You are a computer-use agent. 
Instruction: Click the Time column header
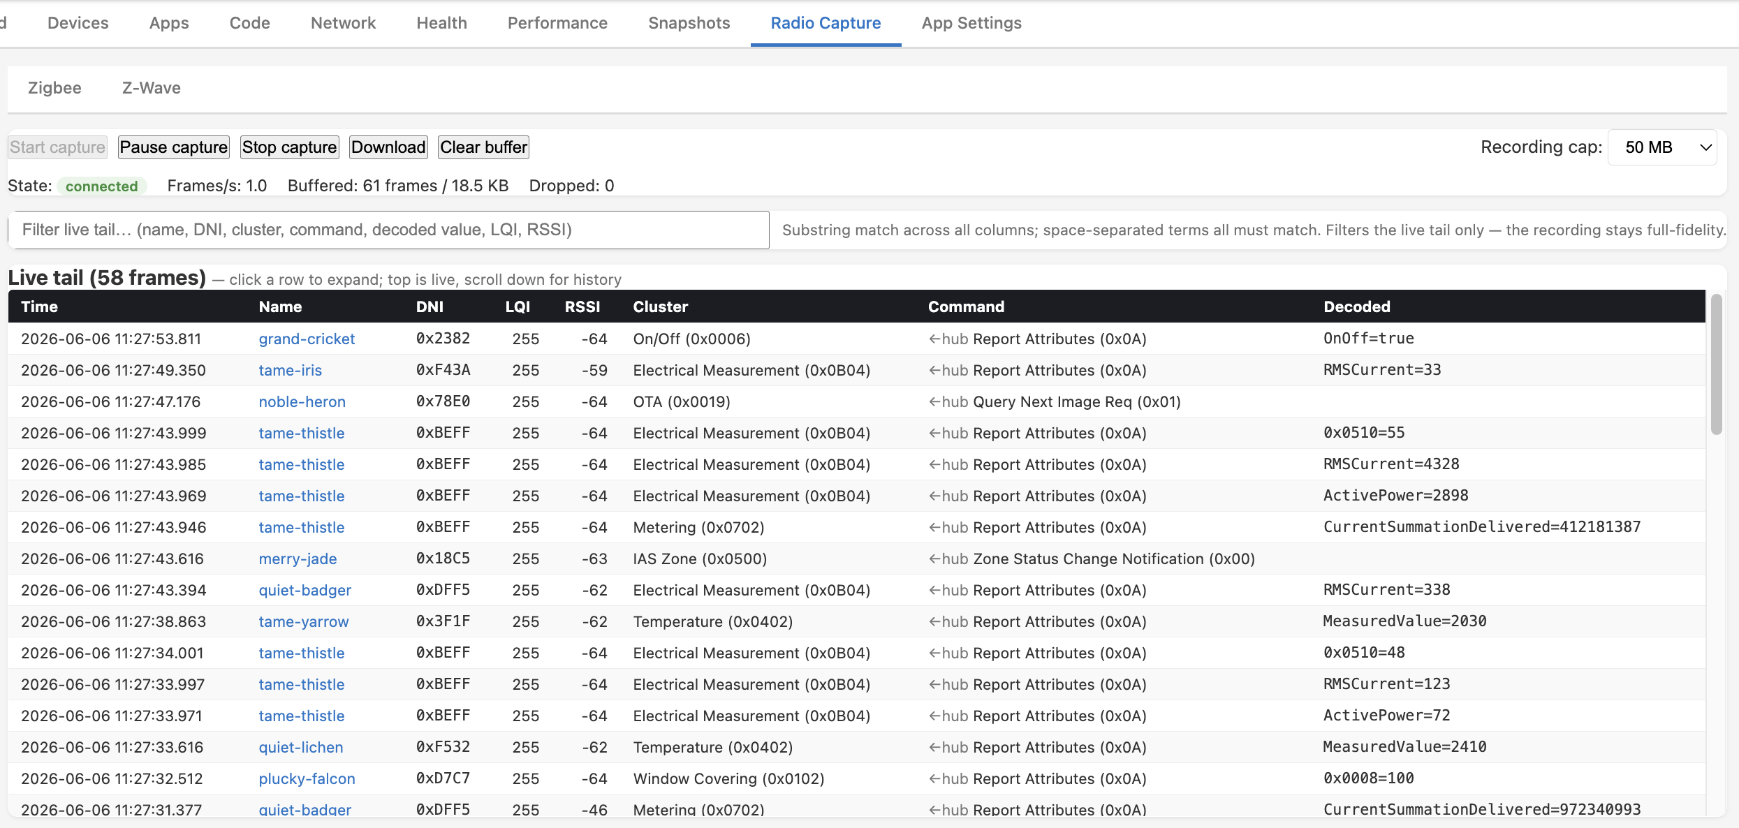[39, 306]
